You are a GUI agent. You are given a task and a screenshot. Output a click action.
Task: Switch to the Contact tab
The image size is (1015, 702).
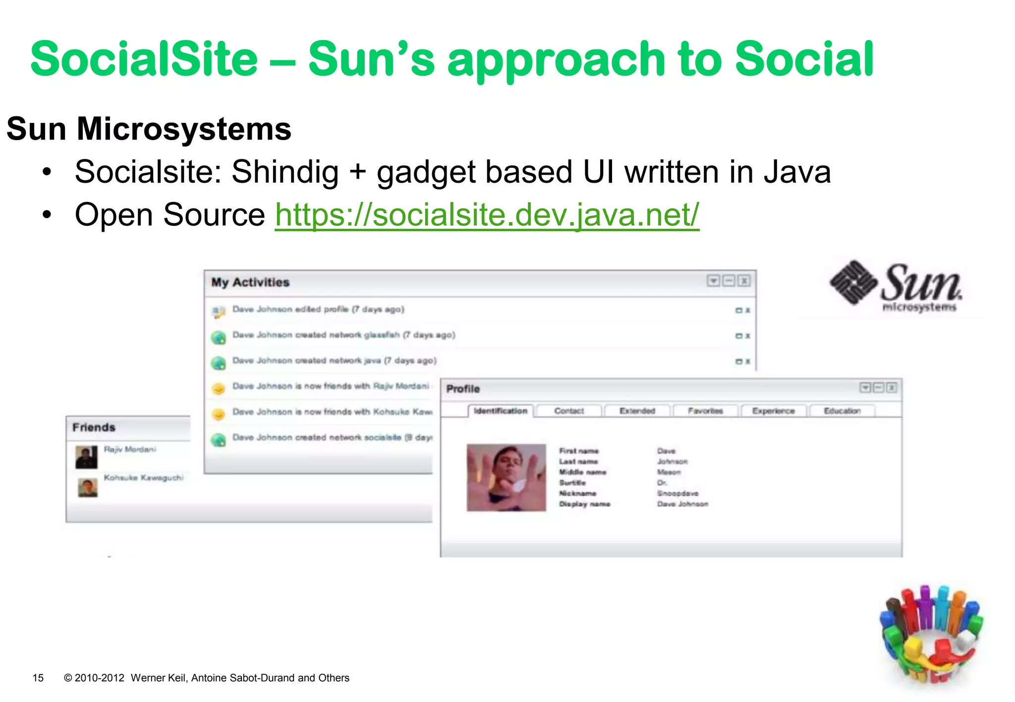pos(569,411)
